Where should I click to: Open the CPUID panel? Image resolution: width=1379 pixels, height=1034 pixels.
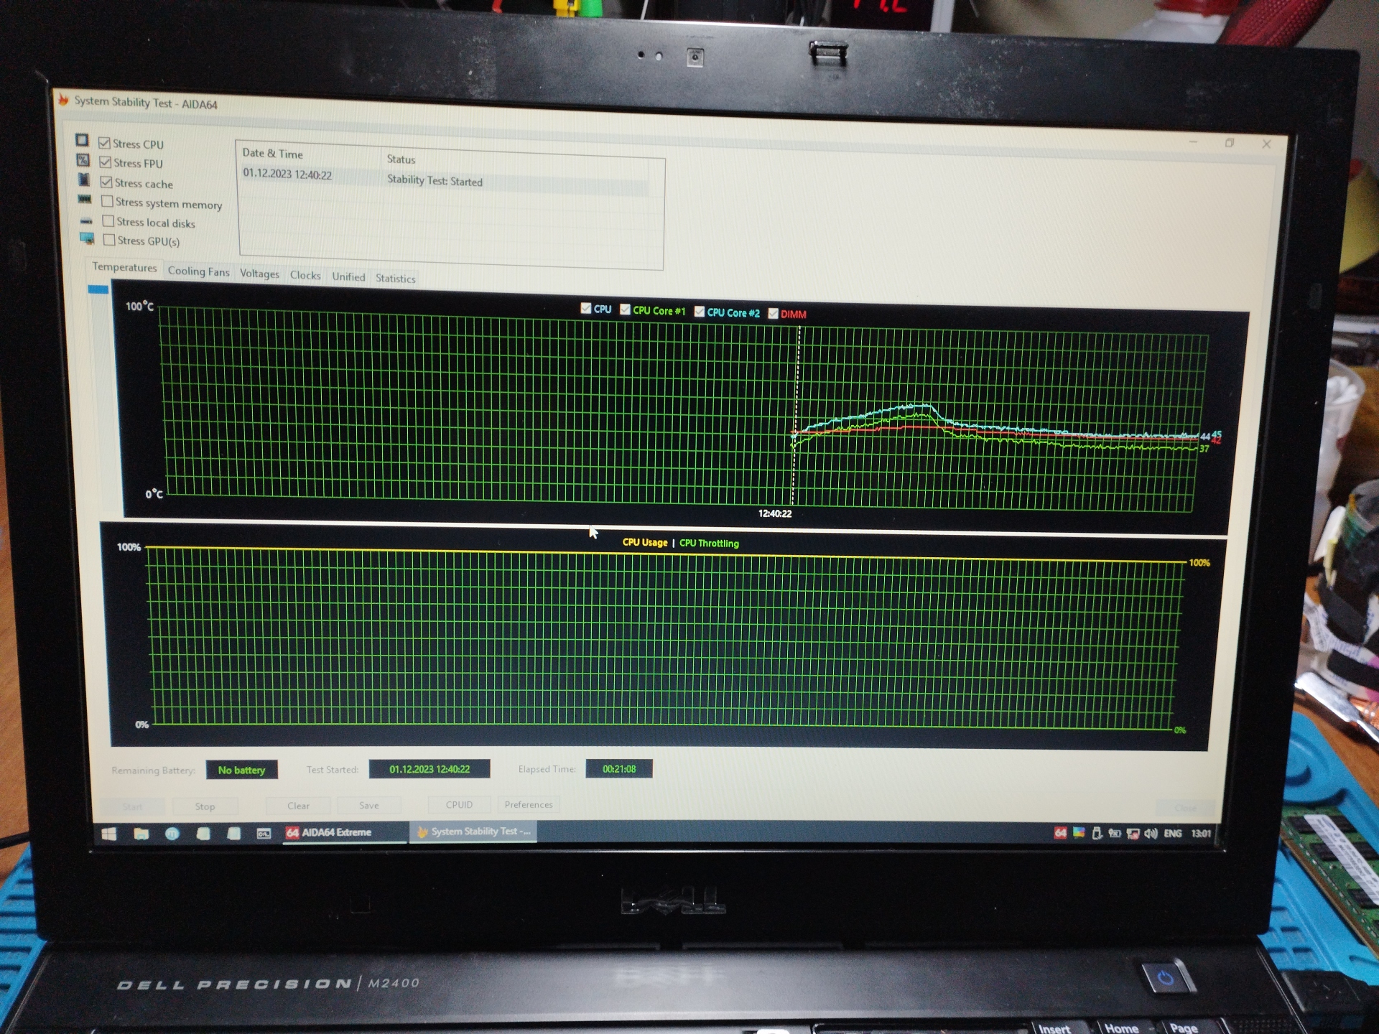point(459,804)
